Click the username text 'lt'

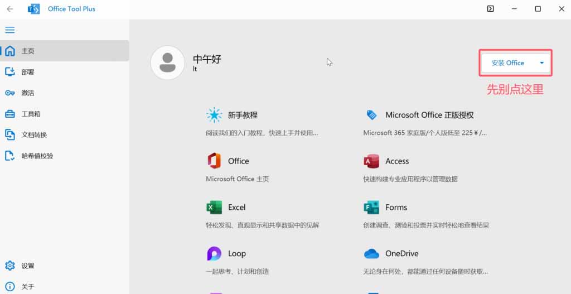point(195,69)
